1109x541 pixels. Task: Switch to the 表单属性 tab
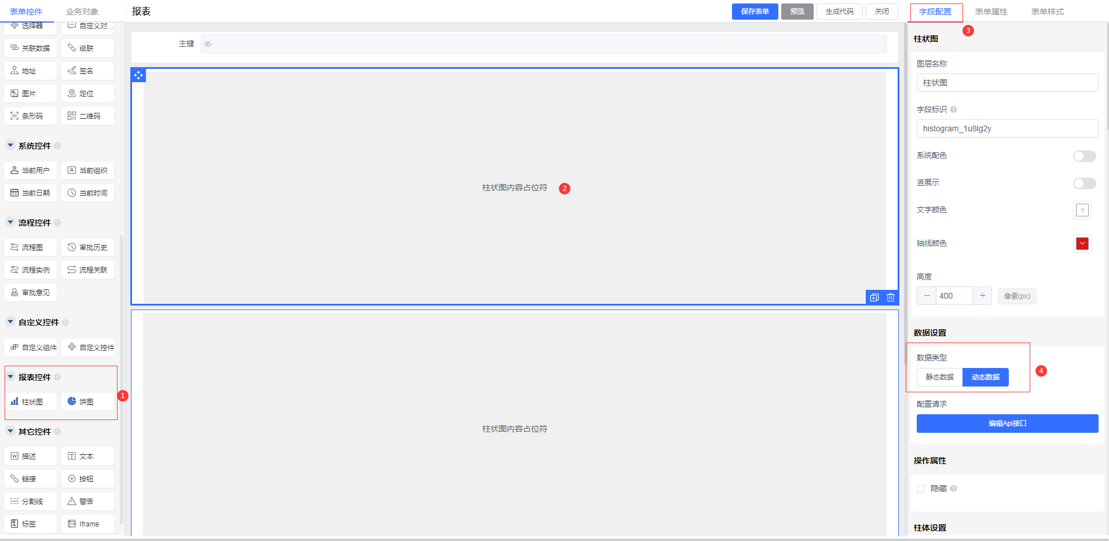[x=991, y=12]
